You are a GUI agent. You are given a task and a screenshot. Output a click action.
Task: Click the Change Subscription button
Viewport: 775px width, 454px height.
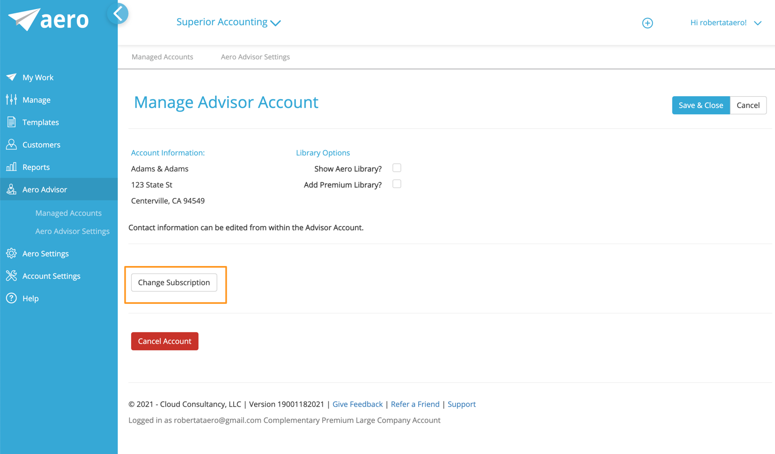pos(174,283)
